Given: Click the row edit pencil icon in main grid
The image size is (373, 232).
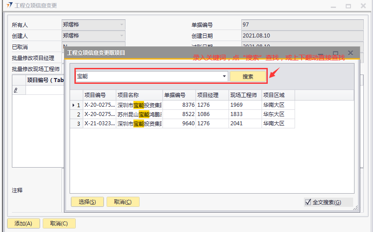Looking at the screenshot, I should pyautogui.click(x=16, y=90).
